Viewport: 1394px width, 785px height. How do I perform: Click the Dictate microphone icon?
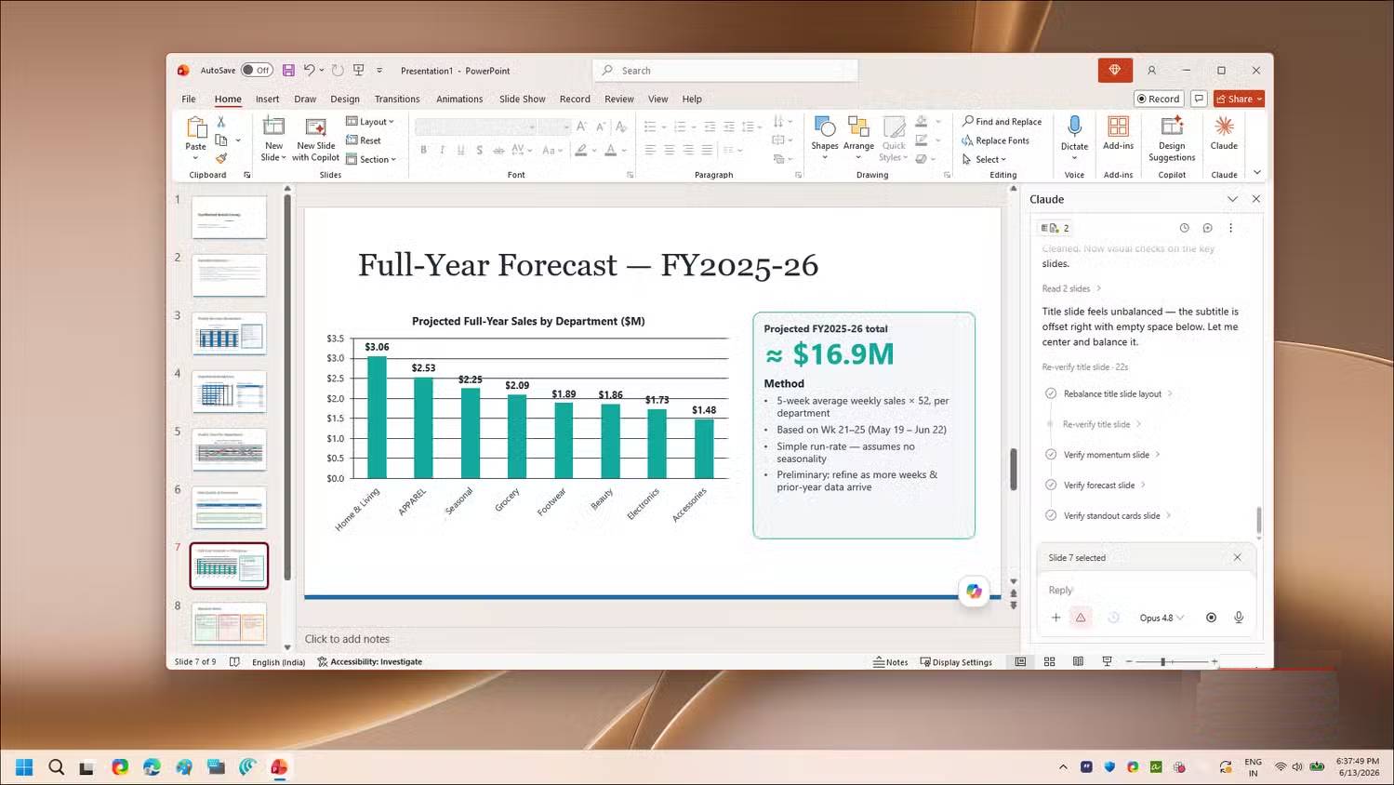coord(1074,126)
